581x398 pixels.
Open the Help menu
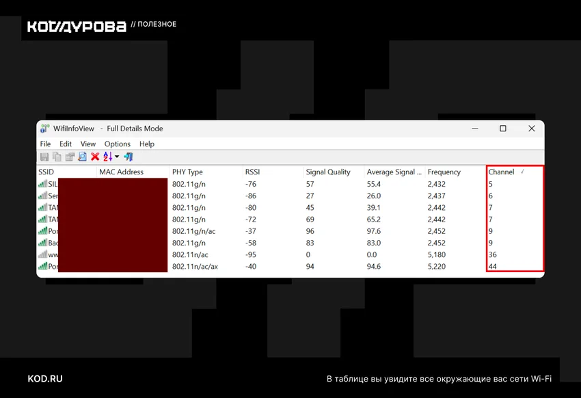pyautogui.click(x=147, y=144)
